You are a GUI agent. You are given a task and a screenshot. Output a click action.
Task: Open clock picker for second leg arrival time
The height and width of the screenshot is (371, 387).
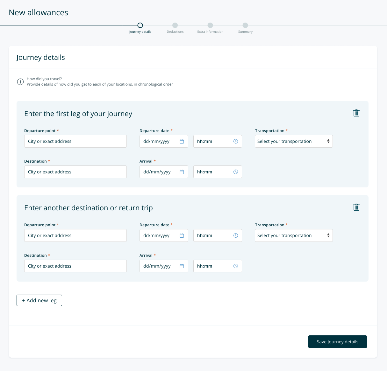(236, 266)
